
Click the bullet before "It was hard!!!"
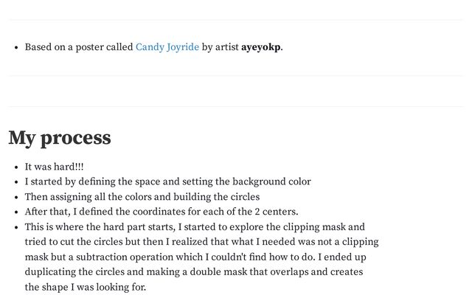pos(16,168)
